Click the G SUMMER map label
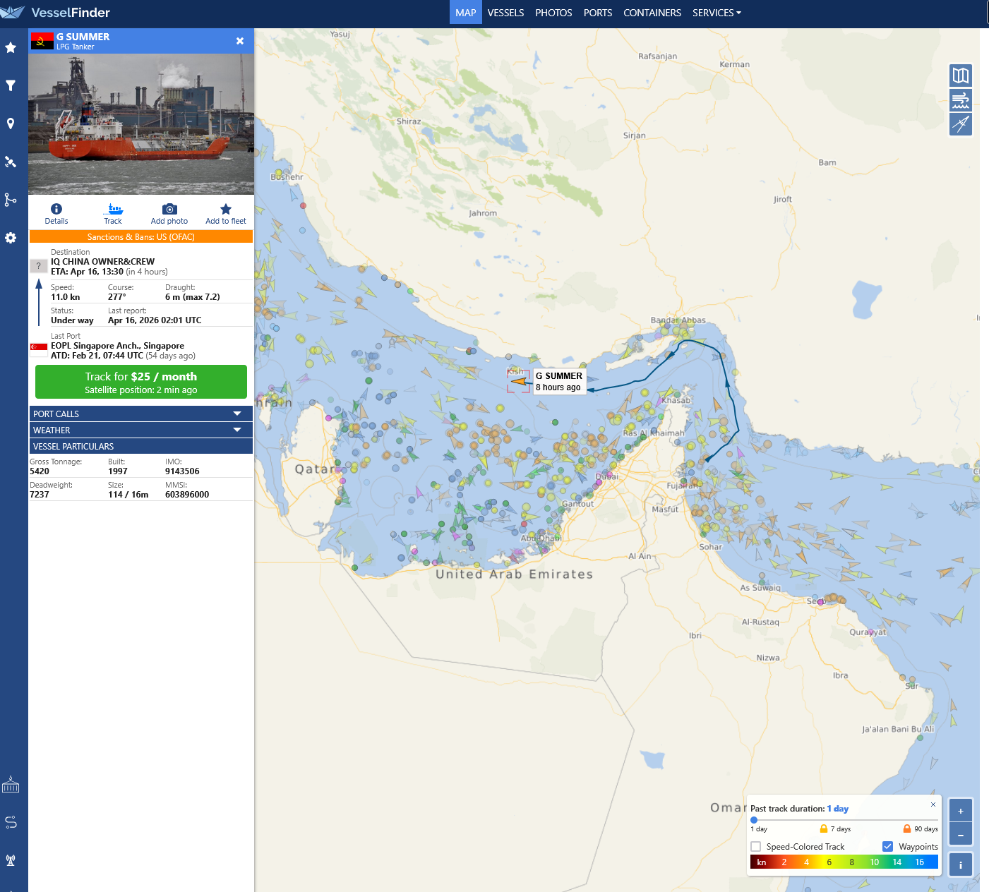This screenshot has width=989, height=892. (559, 381)
